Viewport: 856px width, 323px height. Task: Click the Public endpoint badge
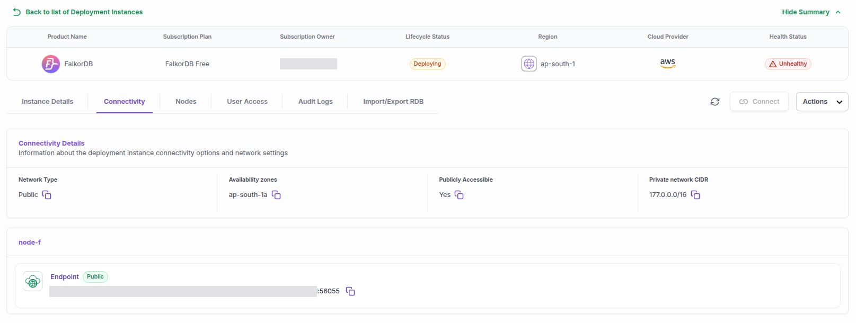(x=95, y=277)
